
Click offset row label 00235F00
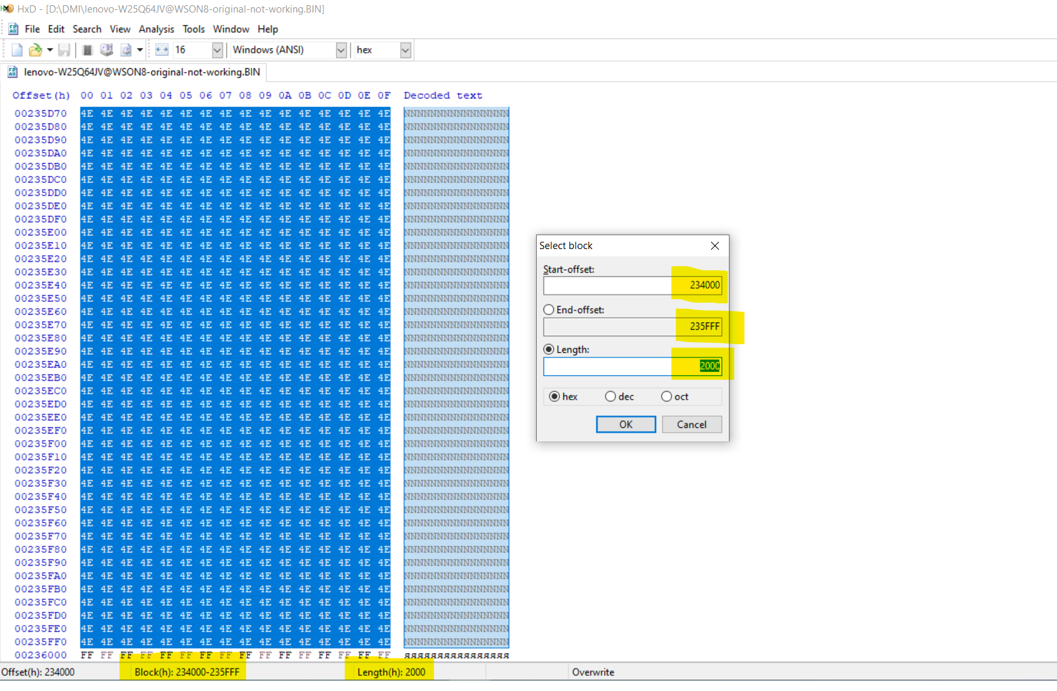point(41,444)
